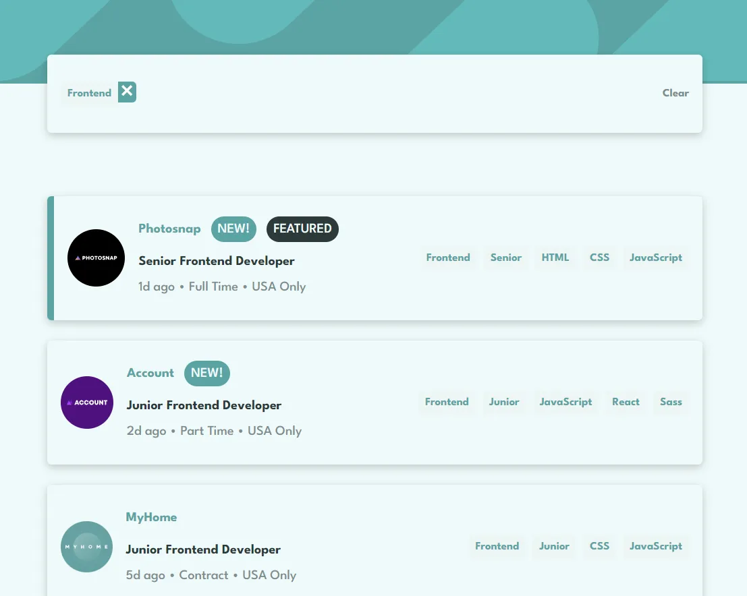Viewport: 747px width, 596px height.
Task: Remove the Frontend filter via its X icon
Action: (126, 91)
